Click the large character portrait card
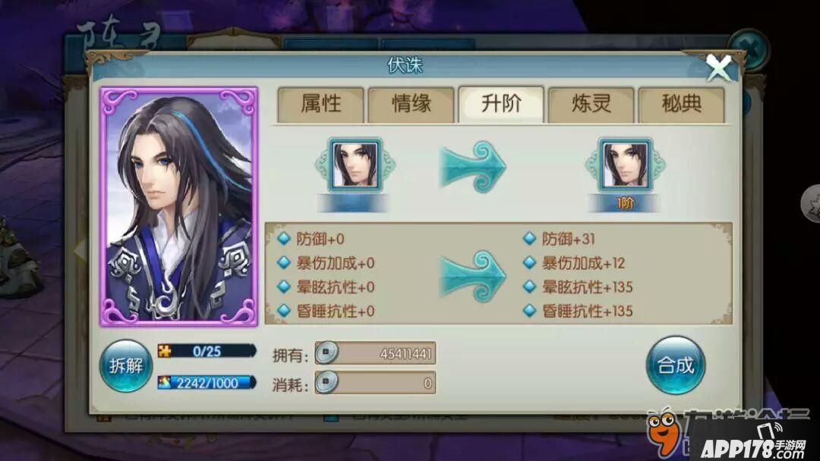820x461 pixels. 179,207
